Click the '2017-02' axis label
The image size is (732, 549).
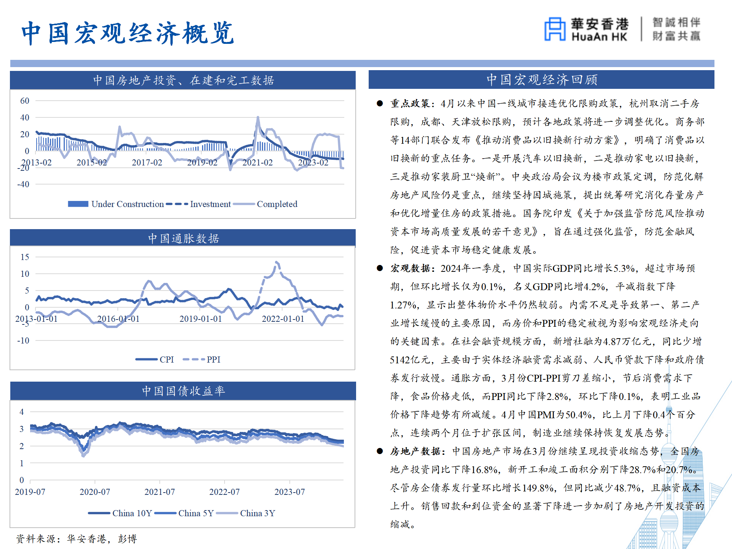(x=147, y=162)
